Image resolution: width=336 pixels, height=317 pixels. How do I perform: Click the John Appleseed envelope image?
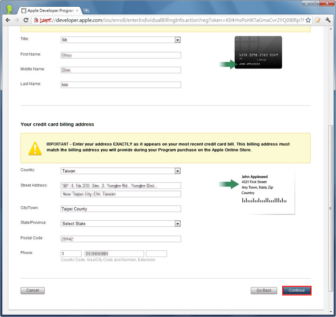click(x=268, y=191)
